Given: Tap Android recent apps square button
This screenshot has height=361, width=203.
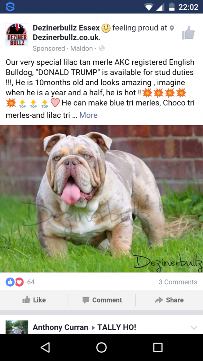Looking at the screenshot, I should point(158,347).
